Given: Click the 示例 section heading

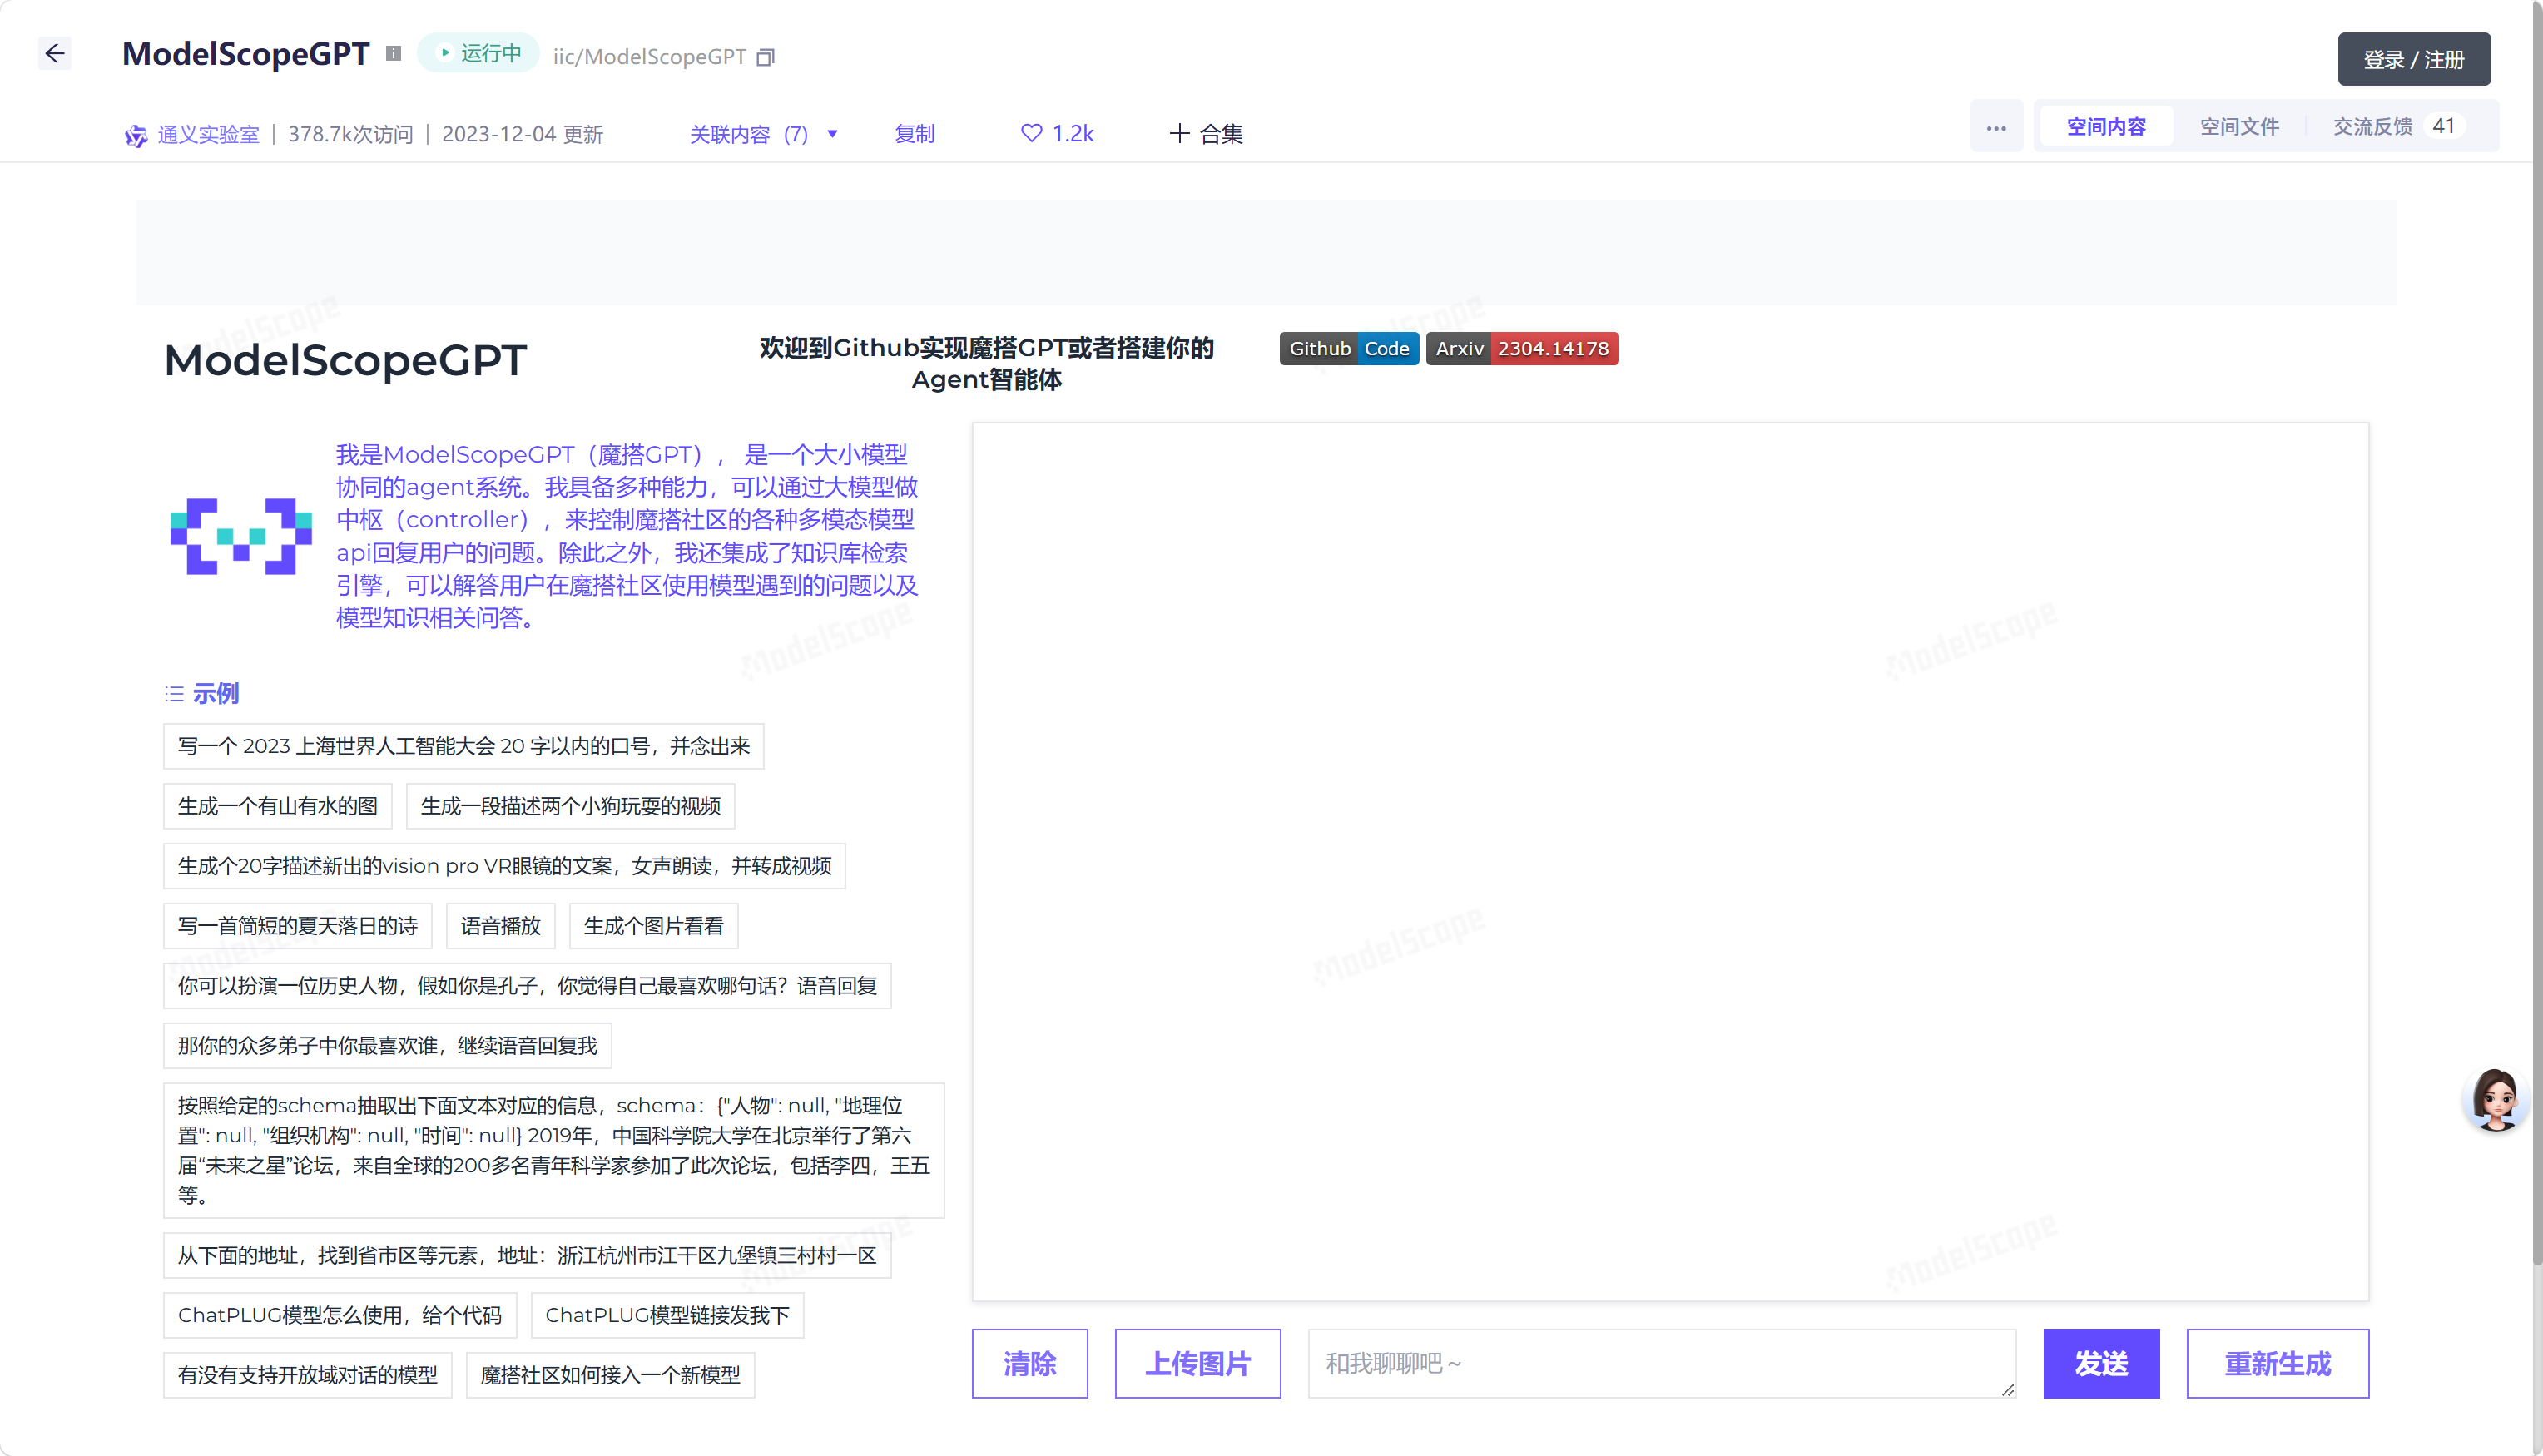Looking at the screenshot, I should [215, 694].
